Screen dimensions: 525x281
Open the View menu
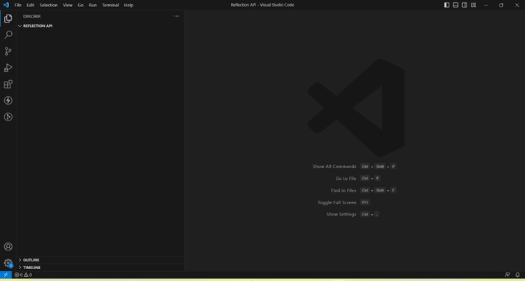point(68,5)
